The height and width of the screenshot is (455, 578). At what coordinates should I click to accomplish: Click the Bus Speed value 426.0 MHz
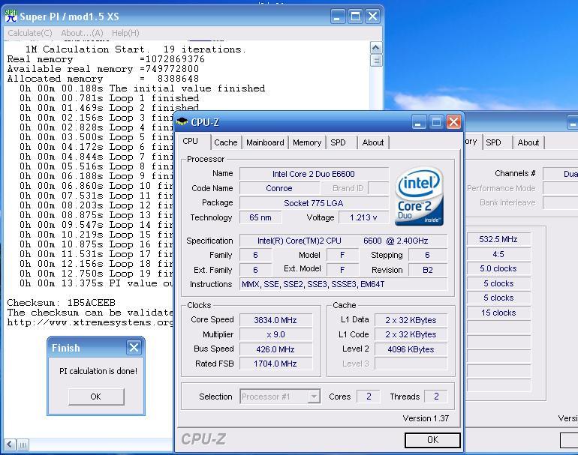[x=275, y=349]
